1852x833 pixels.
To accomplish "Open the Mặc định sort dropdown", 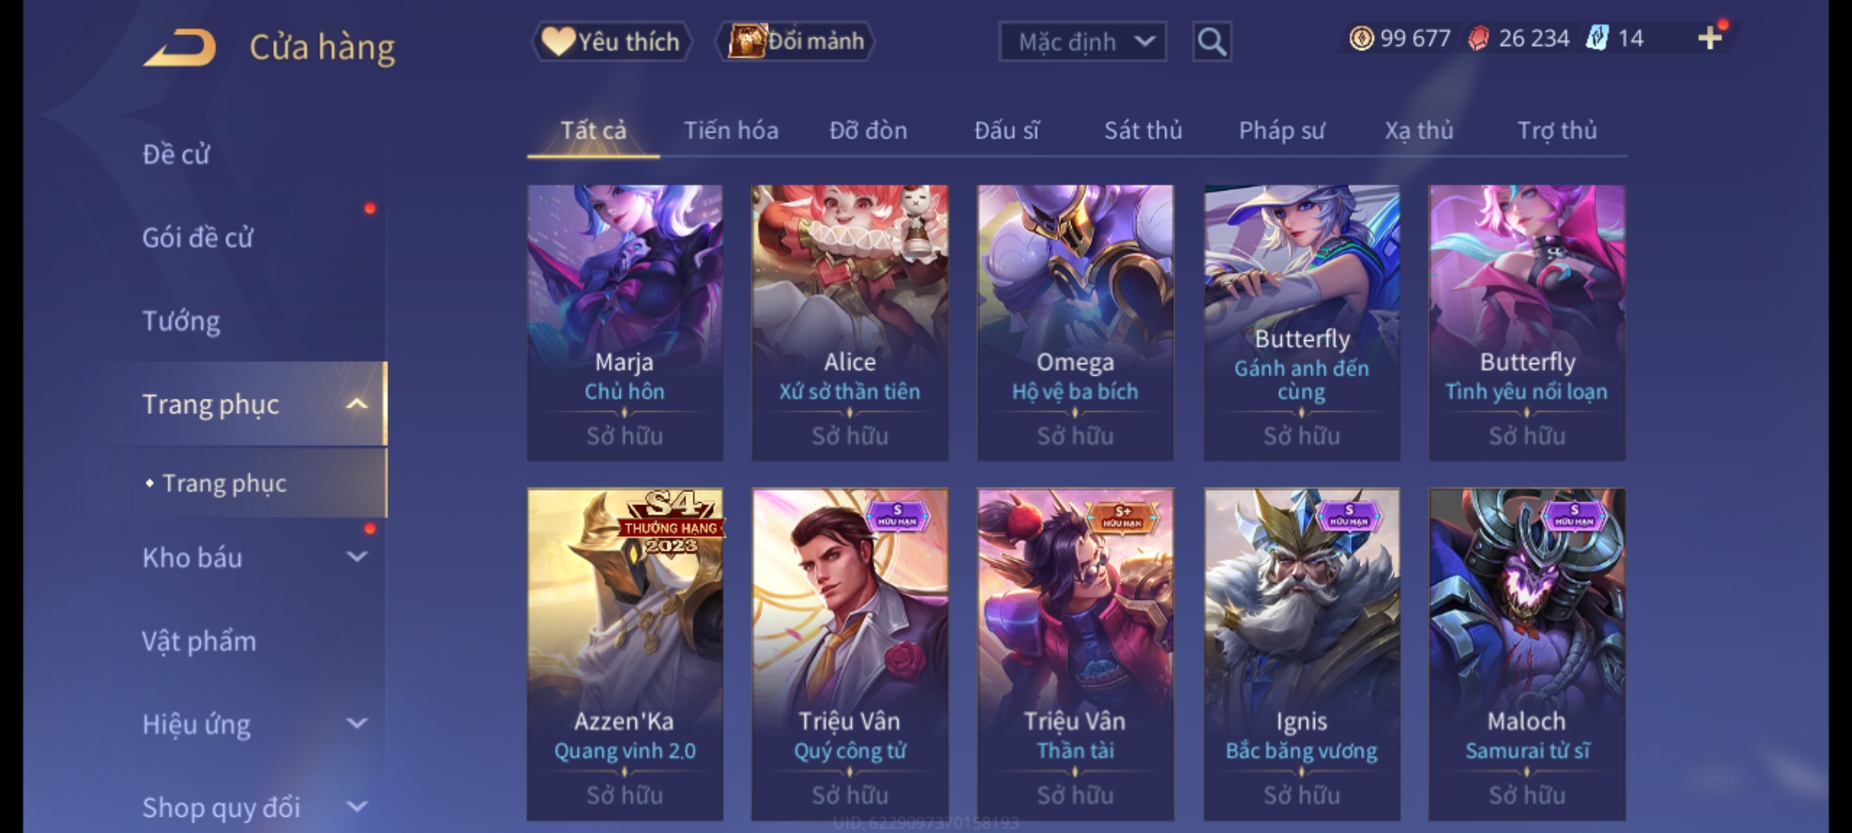I will point(1082,42).
